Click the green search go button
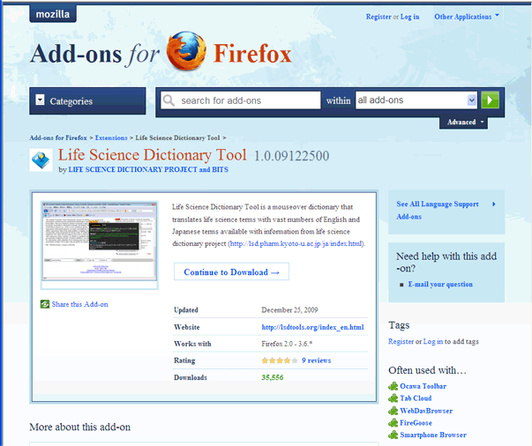 491,100
